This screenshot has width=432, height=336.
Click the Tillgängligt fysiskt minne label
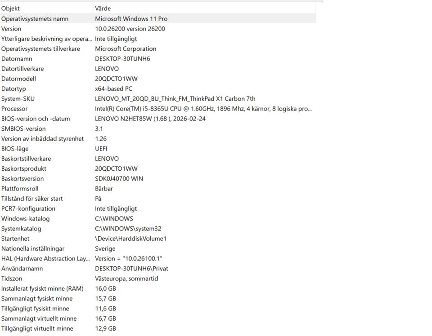coord(35,309)
